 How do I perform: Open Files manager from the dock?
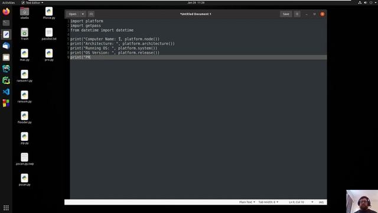[x=6, y=57]
